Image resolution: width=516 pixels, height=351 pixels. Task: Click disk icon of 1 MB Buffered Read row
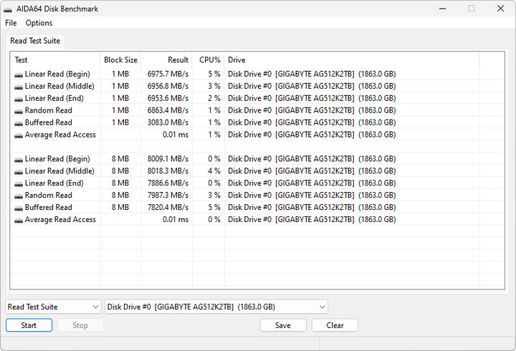point(19,124)
